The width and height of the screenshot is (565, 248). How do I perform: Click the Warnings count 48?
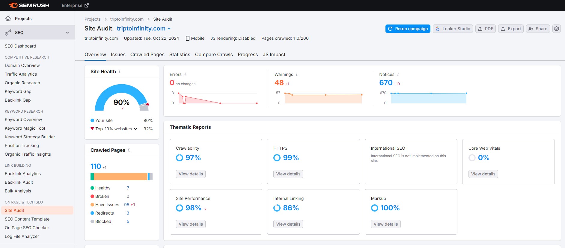click(279, 83)
